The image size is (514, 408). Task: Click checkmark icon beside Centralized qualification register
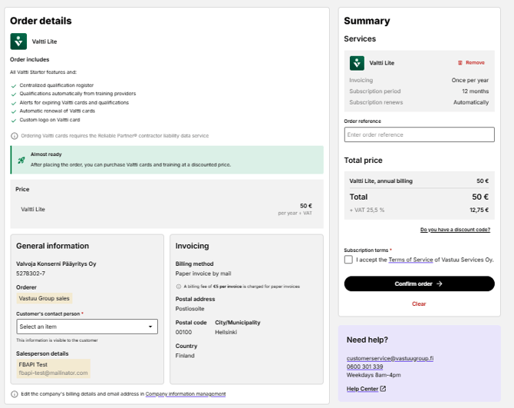coord(14,86)
